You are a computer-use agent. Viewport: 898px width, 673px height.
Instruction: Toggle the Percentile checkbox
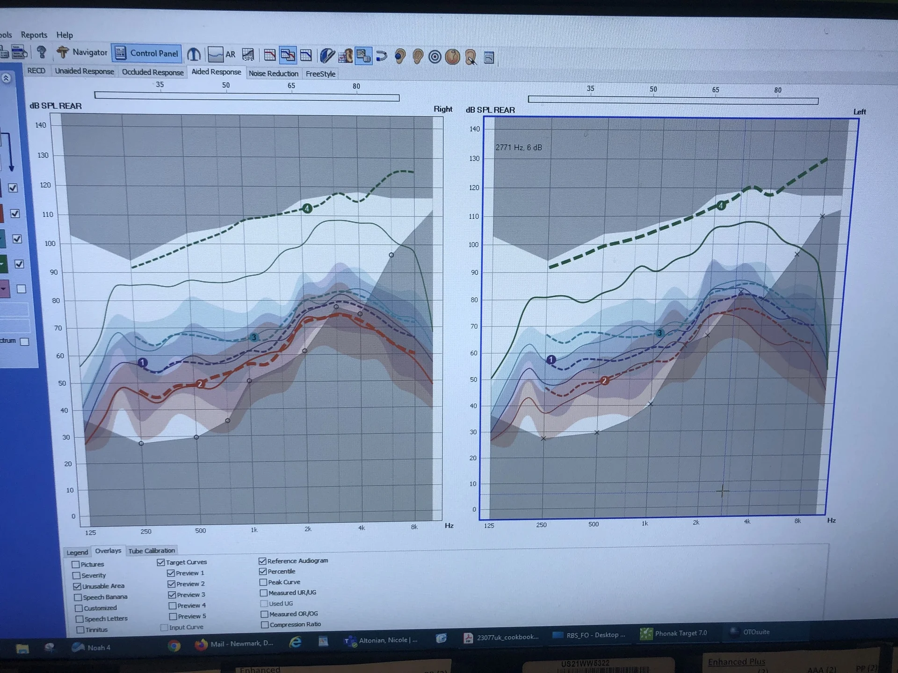tap(263, 572)
